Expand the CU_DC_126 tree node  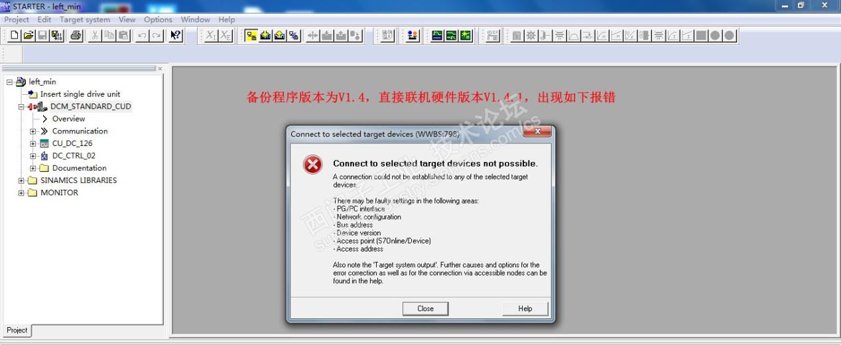pyautogui.click(x=33, y=143)
